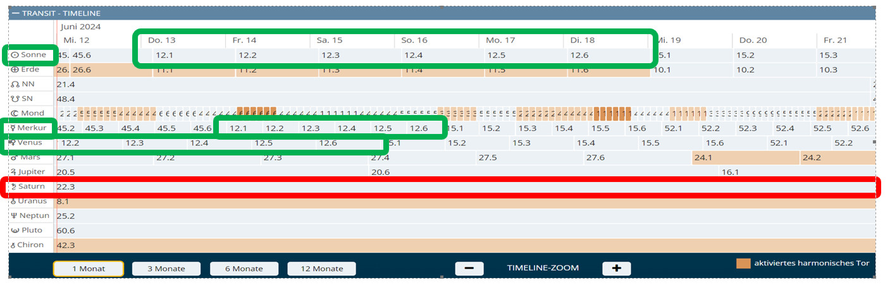
Task: Zoom out timeline with minus button
Action: pos(469,268)
